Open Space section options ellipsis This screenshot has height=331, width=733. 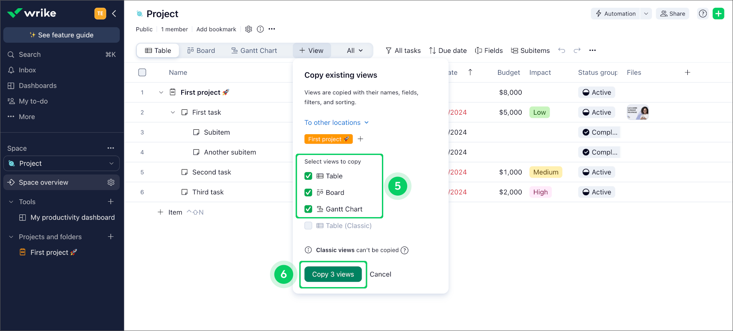point(111,148)
